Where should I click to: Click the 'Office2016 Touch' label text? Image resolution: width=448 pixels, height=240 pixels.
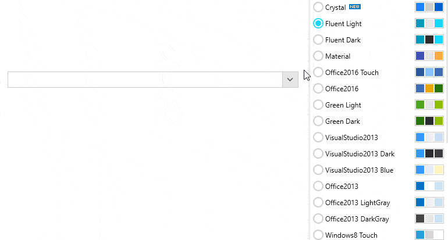(352, 73)
